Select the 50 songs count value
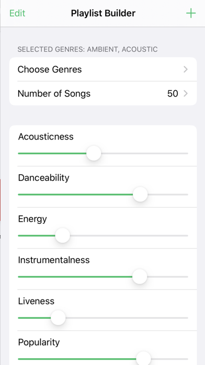205x365 pixels. (173, 93)
